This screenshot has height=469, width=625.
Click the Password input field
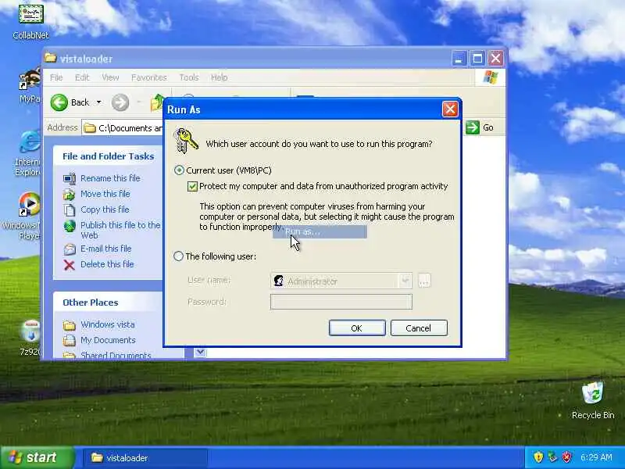(341, 302)
